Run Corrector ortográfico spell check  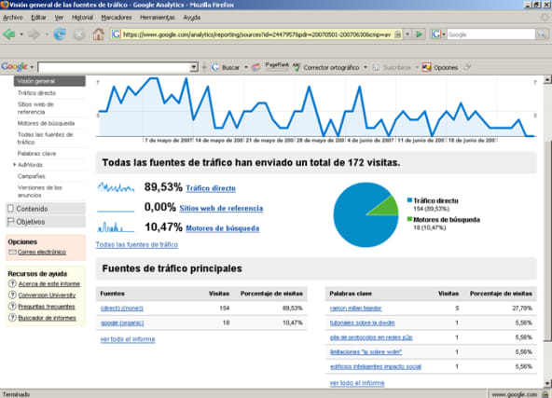[x=326, y=67]
